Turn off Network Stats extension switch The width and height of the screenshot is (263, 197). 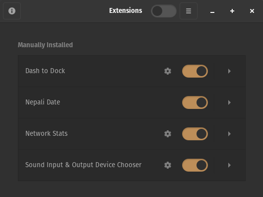coord(195,134)
